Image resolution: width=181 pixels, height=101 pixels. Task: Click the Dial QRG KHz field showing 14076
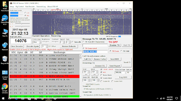[x=21, y=41]
